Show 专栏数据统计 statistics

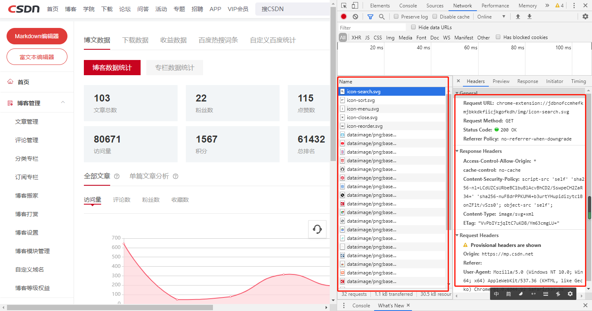[x=175, y=67]
